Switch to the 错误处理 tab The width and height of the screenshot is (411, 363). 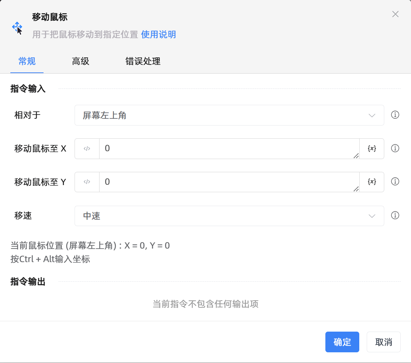[142, 61]
